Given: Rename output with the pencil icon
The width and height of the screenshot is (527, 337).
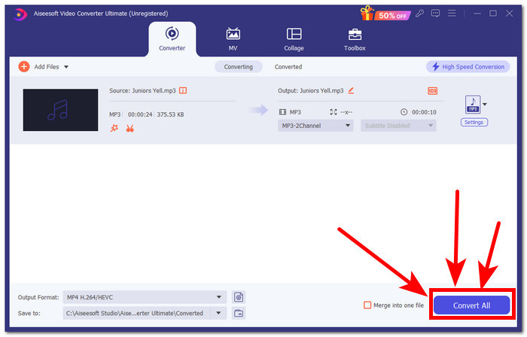Looking at the screenshot, I should tap(351, 90).
